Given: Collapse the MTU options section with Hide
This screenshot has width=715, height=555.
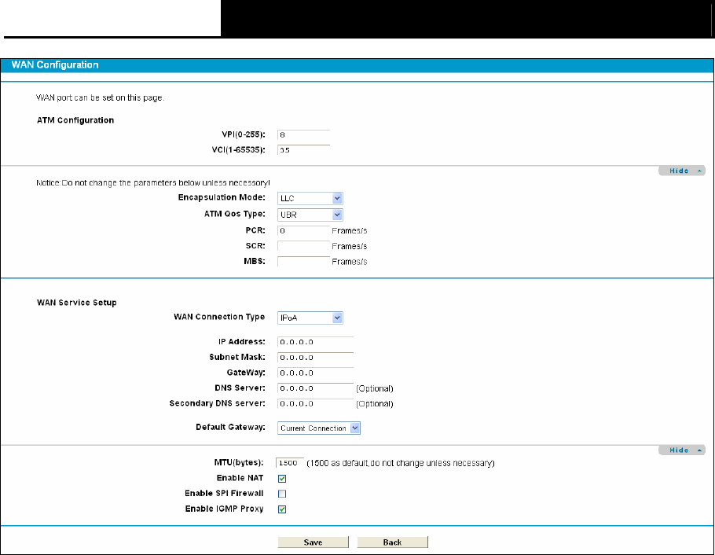Looking at the screenshot, I should click(x=681, y=450).
